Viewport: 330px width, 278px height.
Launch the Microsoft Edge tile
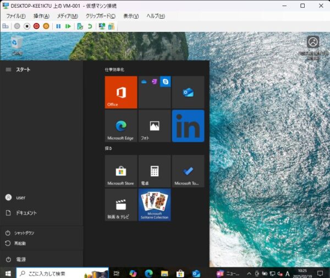click(x=121, y=126)
